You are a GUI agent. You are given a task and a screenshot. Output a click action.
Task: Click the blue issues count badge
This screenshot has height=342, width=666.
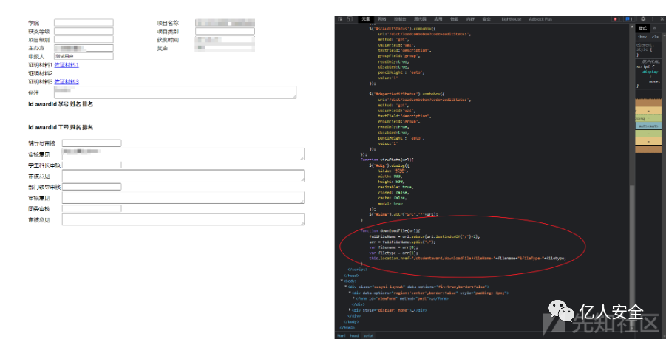pos(629,19)
